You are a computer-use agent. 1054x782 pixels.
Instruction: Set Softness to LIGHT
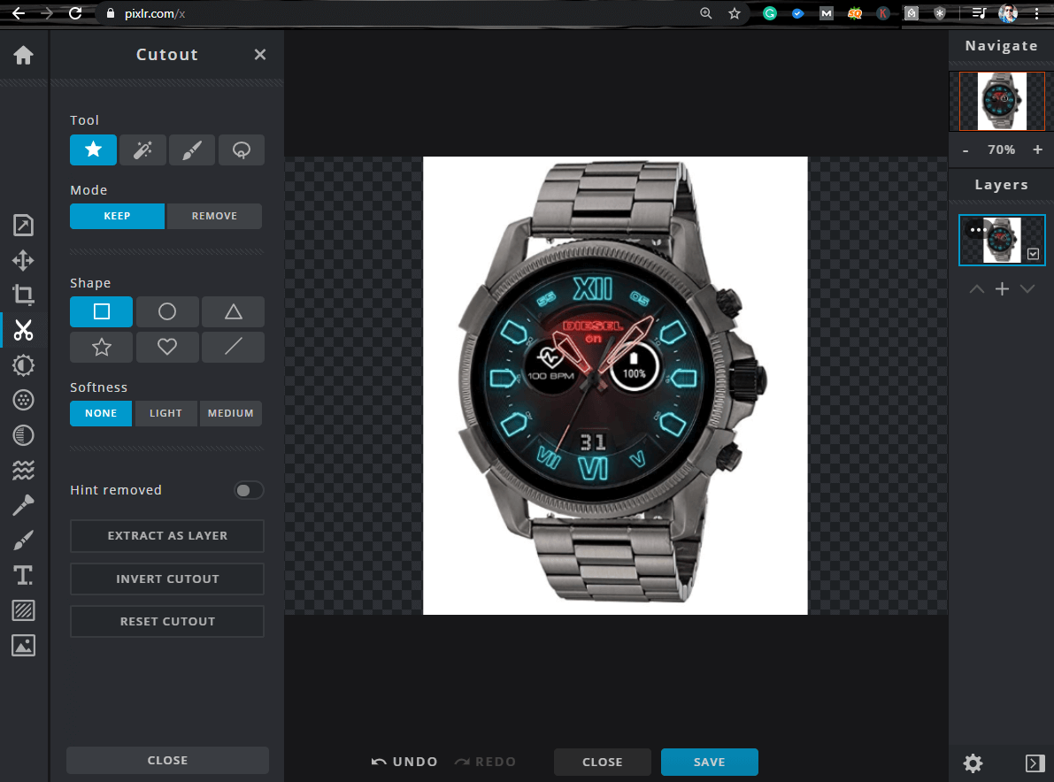coord(165,413)
